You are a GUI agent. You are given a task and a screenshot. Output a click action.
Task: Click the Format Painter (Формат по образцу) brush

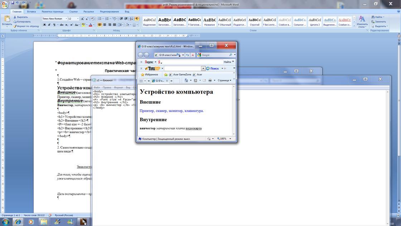point(15,26)
